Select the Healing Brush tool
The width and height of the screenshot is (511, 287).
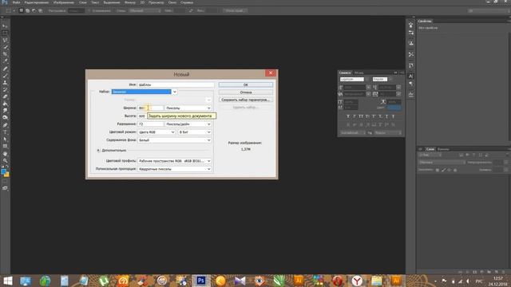click(5, 69)
